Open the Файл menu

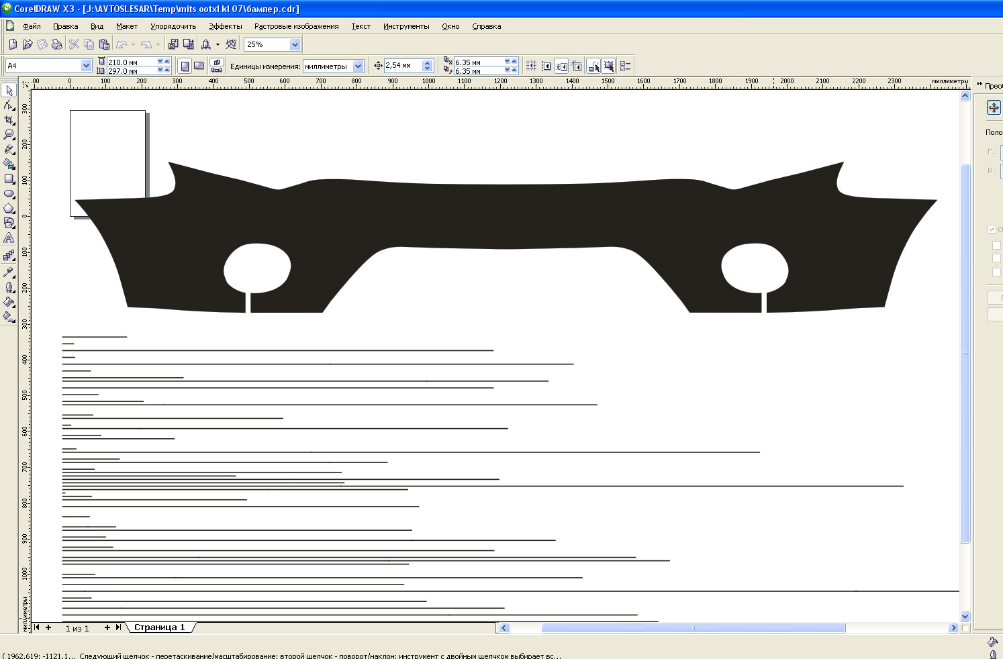[x=32, y=26]
